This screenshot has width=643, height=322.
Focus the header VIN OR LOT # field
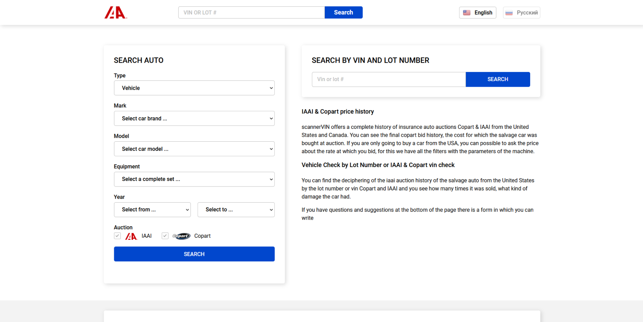[251, 13]
